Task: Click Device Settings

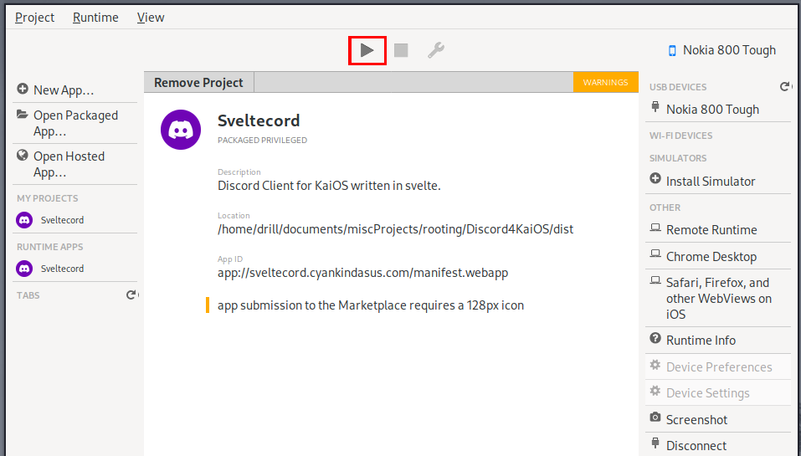Action: (x=718, y=393)
